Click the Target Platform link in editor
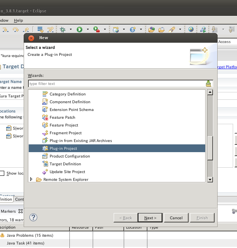 (227, 67)
